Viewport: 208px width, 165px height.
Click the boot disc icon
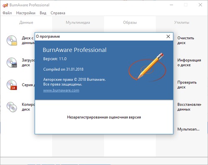point(12,63)
